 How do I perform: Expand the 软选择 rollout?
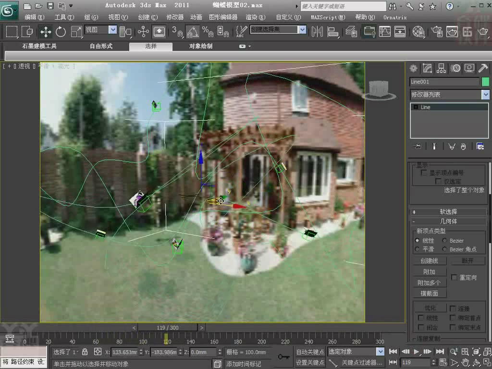tap(448, 212)
